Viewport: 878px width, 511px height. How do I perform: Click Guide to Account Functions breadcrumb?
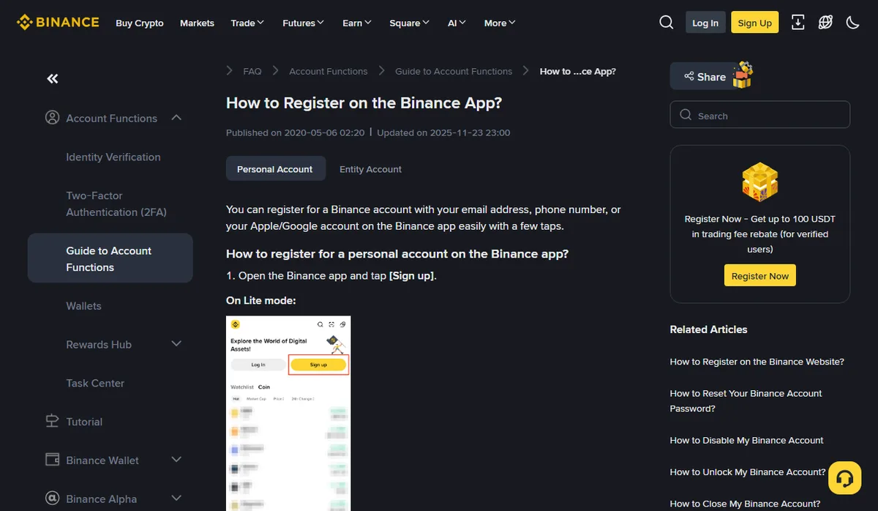tap(454, 71)
